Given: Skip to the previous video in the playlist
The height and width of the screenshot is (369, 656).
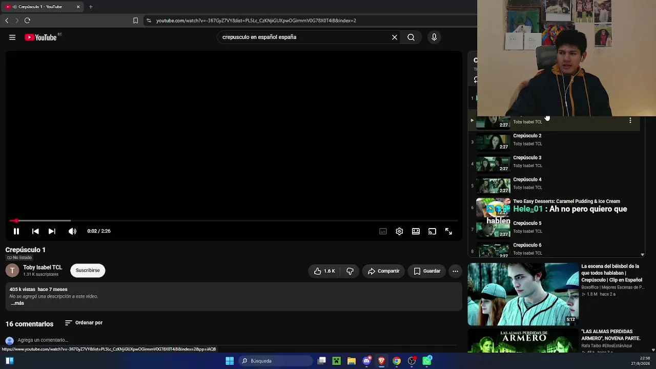Looking at the screenshot, I should point(35,231).
